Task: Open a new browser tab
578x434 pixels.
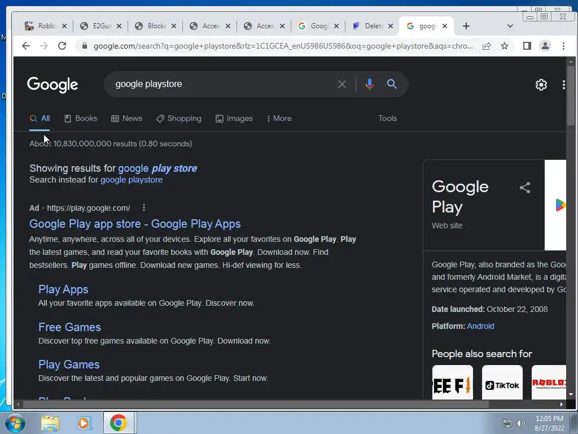Action: 466,26
